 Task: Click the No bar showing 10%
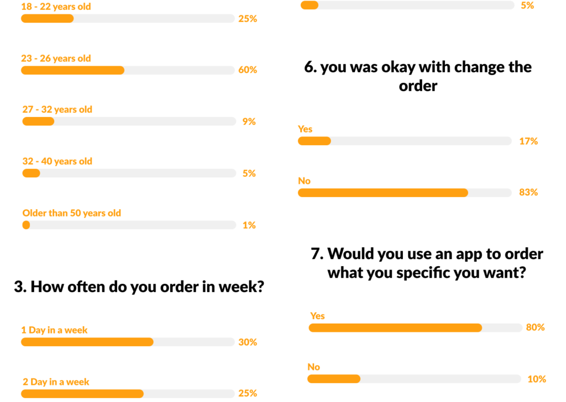pyautogui.click(x=414, y=379)
